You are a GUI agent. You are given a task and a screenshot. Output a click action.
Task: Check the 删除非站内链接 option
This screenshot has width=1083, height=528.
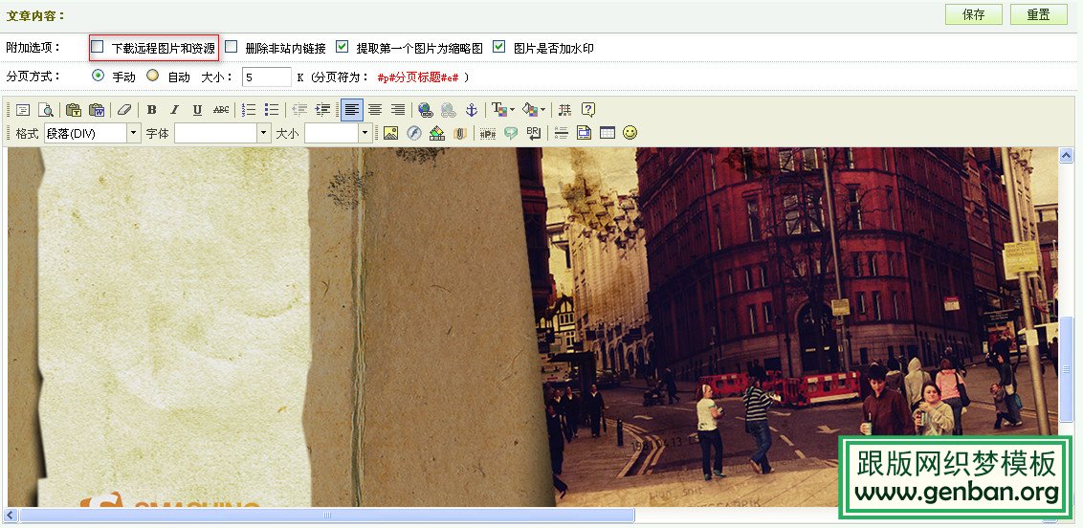coord(231,46)
